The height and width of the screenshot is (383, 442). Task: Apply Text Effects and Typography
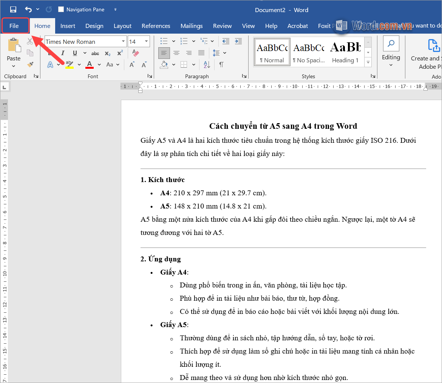50,65
